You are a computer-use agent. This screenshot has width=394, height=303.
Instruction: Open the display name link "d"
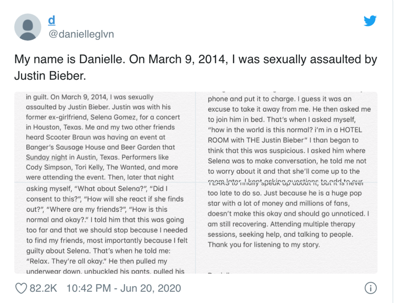pos(52,20)
